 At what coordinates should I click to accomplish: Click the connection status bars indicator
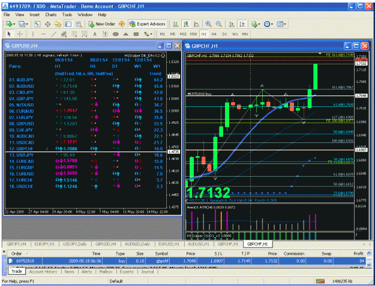pyautogui.click(x=320, y=281)
